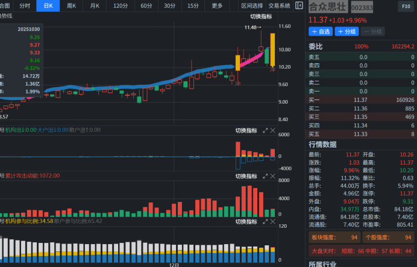The height and width of the screenshot is (267, 417).
Task: Maximize the 机构参与比例 indicator panel
Action: [x=265, y=221]
